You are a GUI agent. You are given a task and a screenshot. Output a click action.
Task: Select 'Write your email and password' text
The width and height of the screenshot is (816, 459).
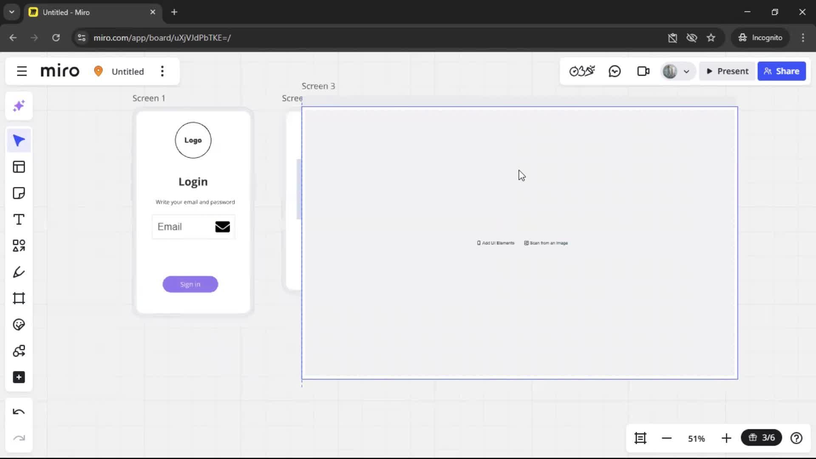coord(195,202)
